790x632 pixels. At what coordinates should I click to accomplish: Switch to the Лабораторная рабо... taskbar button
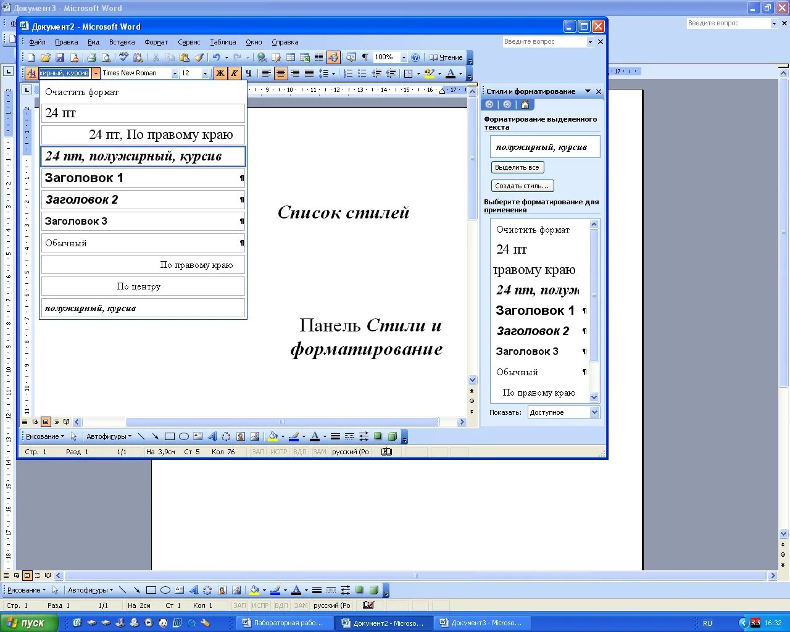[x=285, y=623]
